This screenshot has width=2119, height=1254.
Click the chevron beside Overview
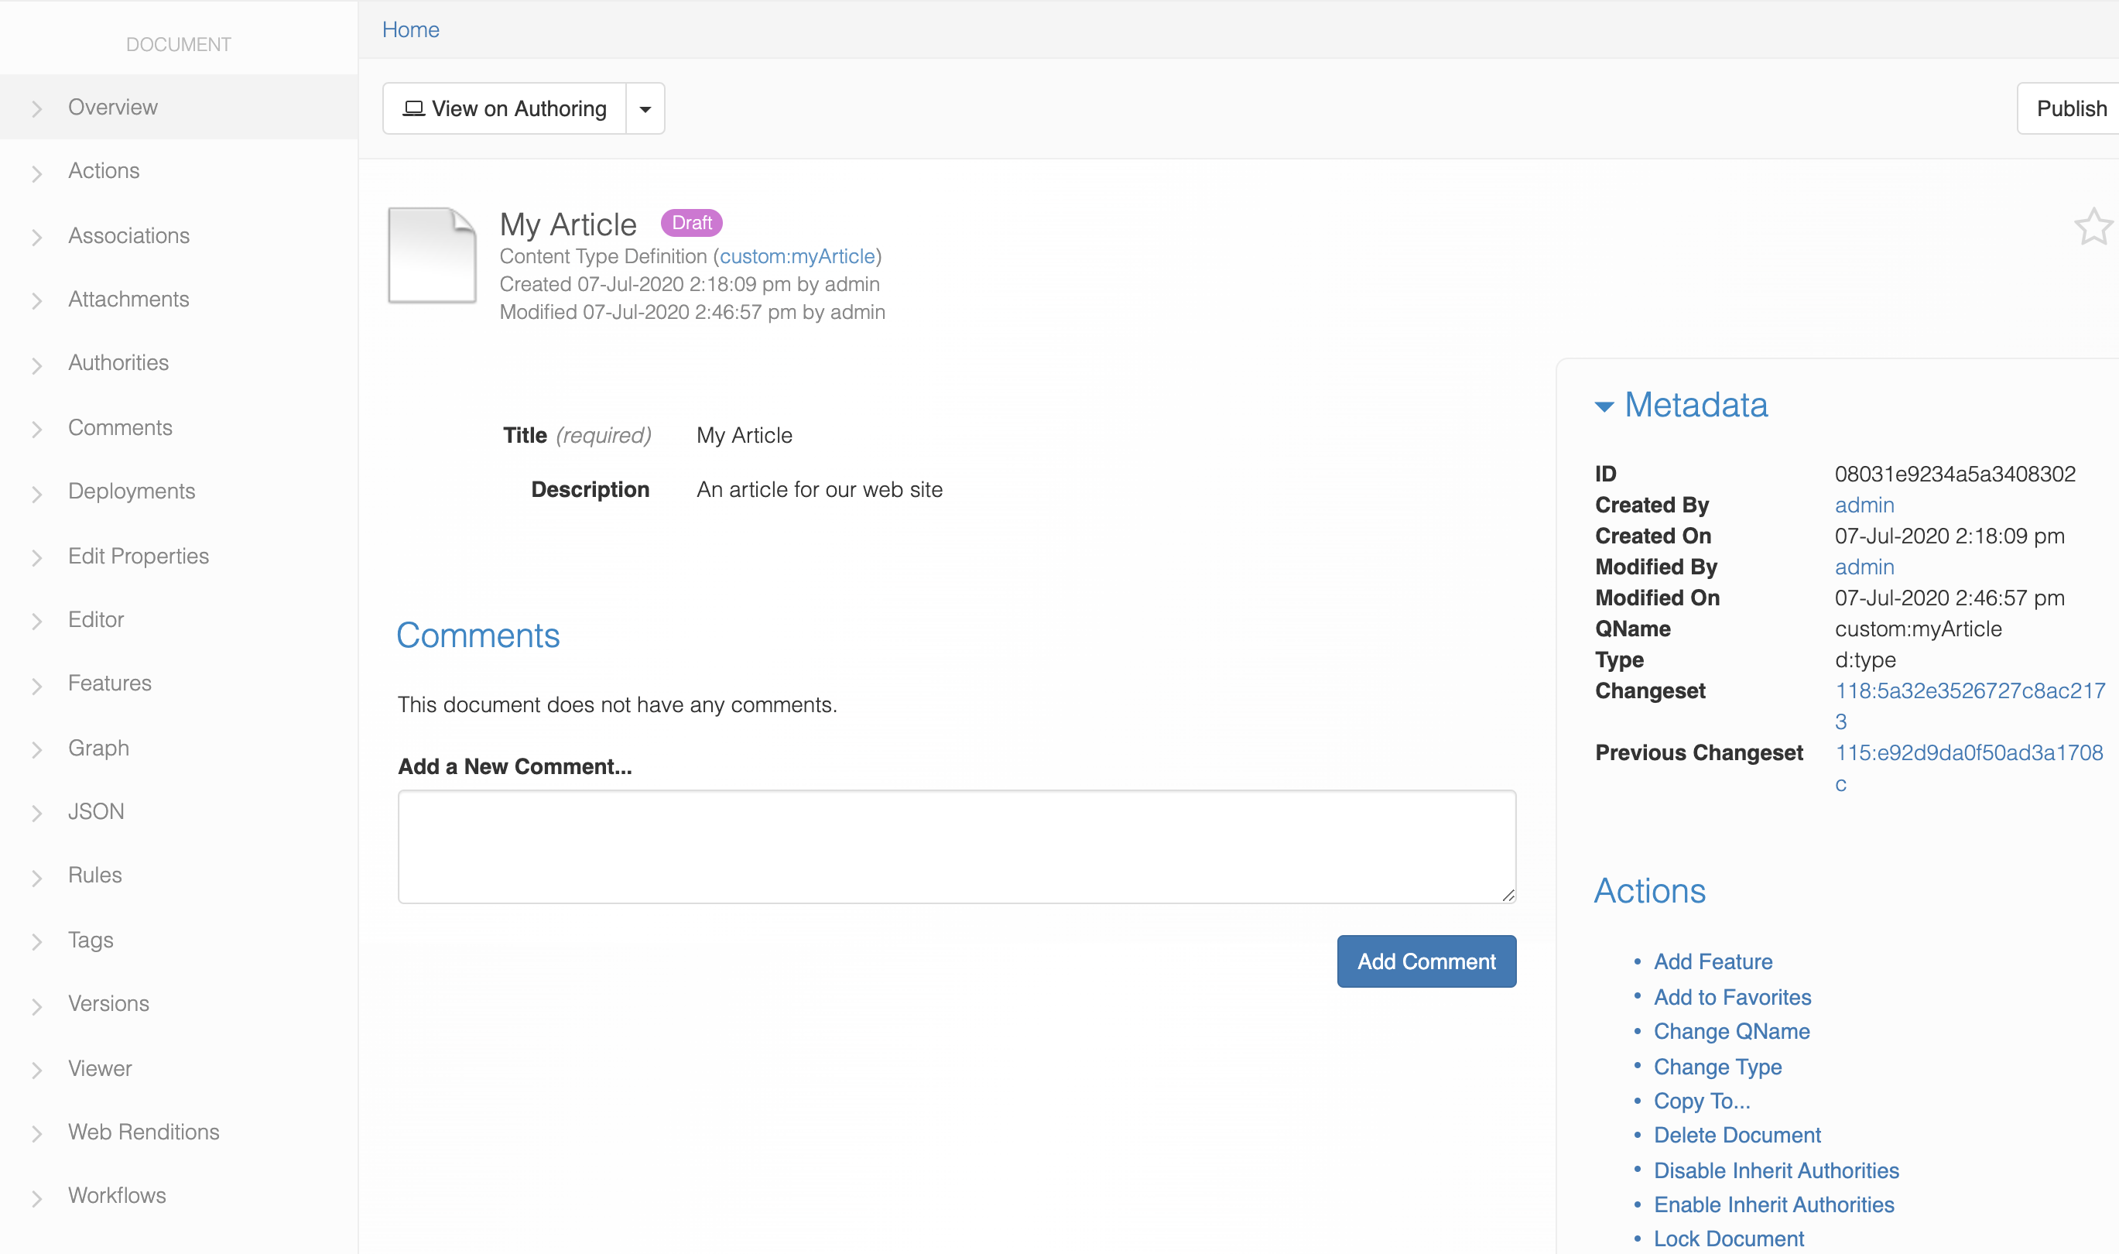point(36,108)
